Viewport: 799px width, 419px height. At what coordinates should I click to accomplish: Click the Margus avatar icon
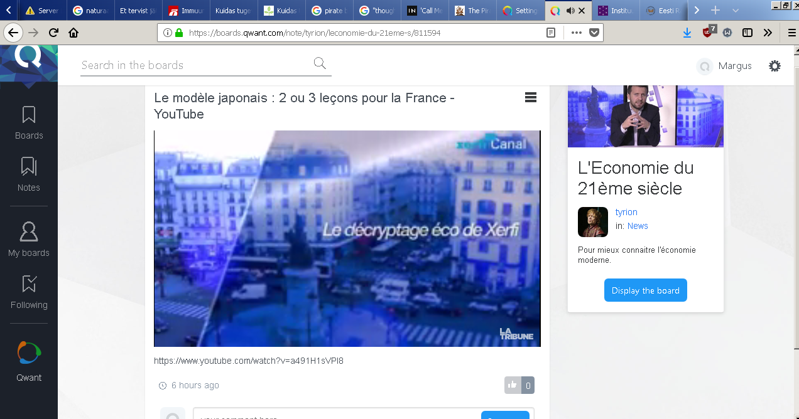[x=705, y=66]
